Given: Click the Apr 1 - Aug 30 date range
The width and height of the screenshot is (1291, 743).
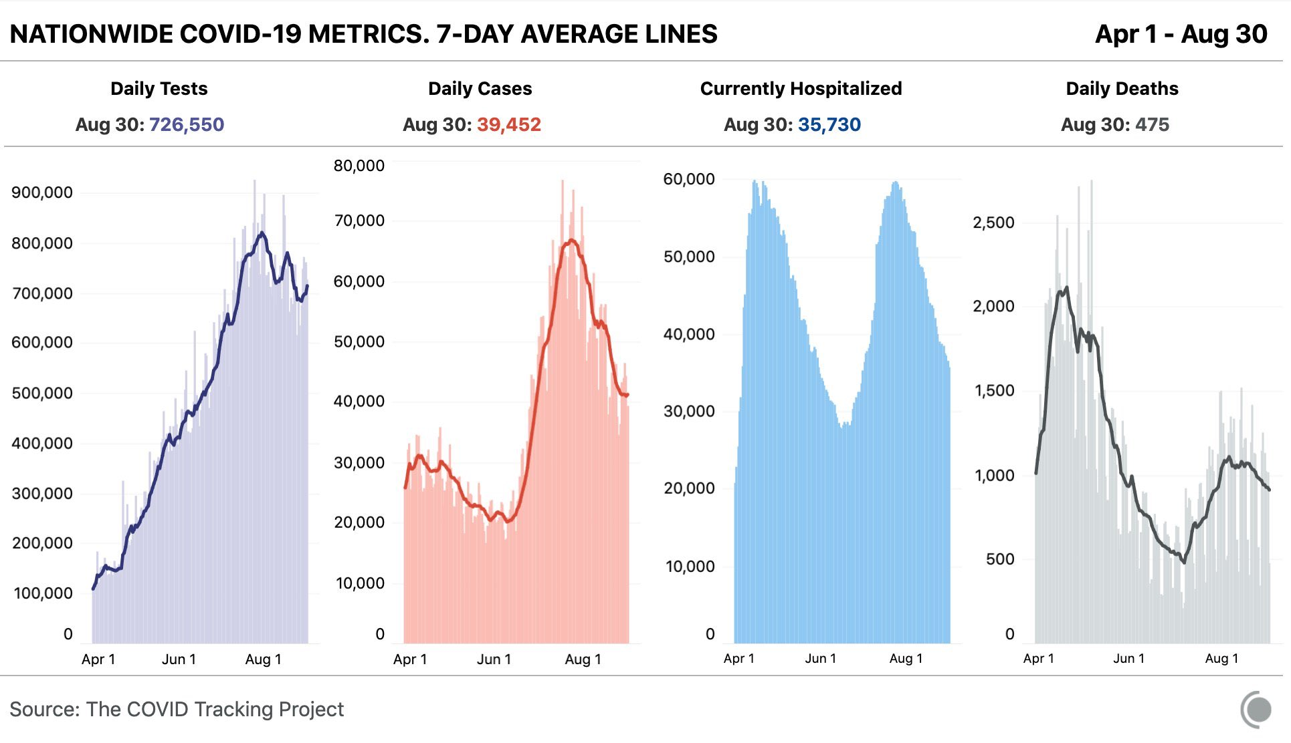Looking at the screenshot, I should [x=1181, y=34].
